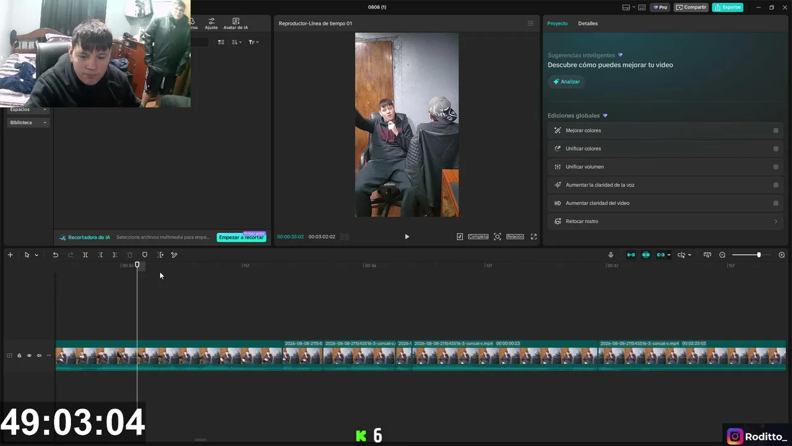Open the Relación aspect ratio button
This screenshot has width=792, height=446.
[x=515, y=237]
